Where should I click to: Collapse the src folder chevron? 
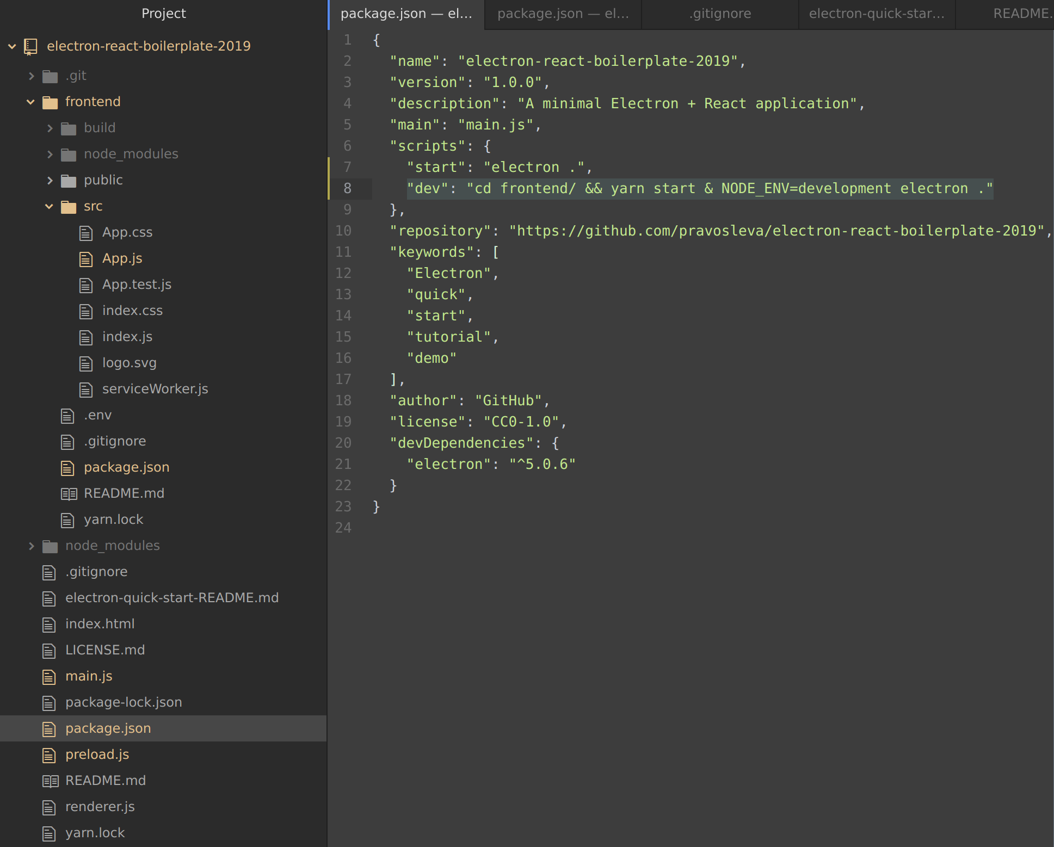click(50, 206)
